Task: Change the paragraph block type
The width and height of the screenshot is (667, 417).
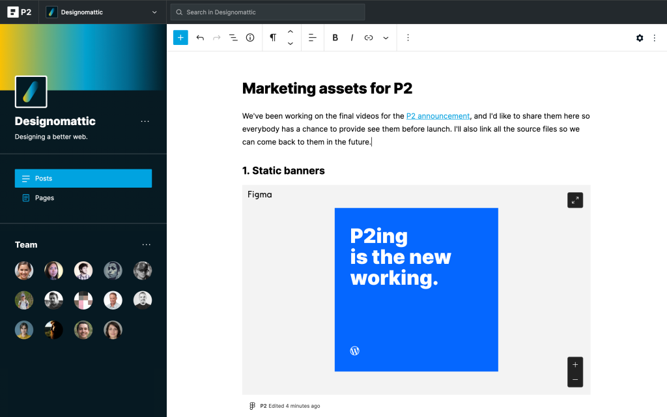Action: tap(273, 37)
